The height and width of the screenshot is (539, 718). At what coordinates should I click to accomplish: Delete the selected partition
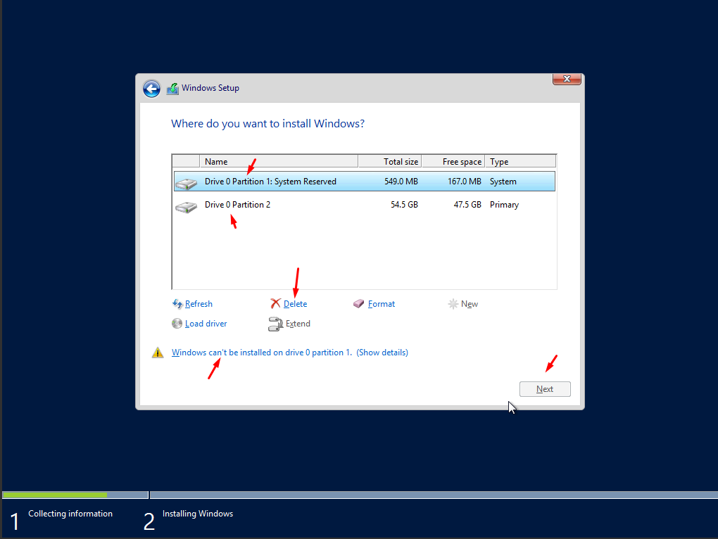(296, 304)
